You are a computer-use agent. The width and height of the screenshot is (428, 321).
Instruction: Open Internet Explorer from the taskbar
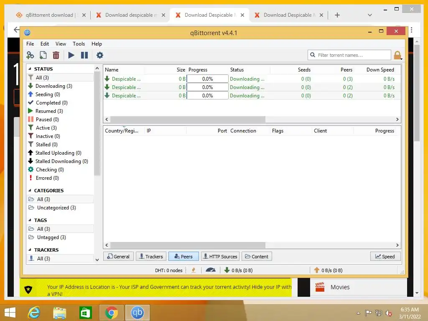click(x=34, y=313)
